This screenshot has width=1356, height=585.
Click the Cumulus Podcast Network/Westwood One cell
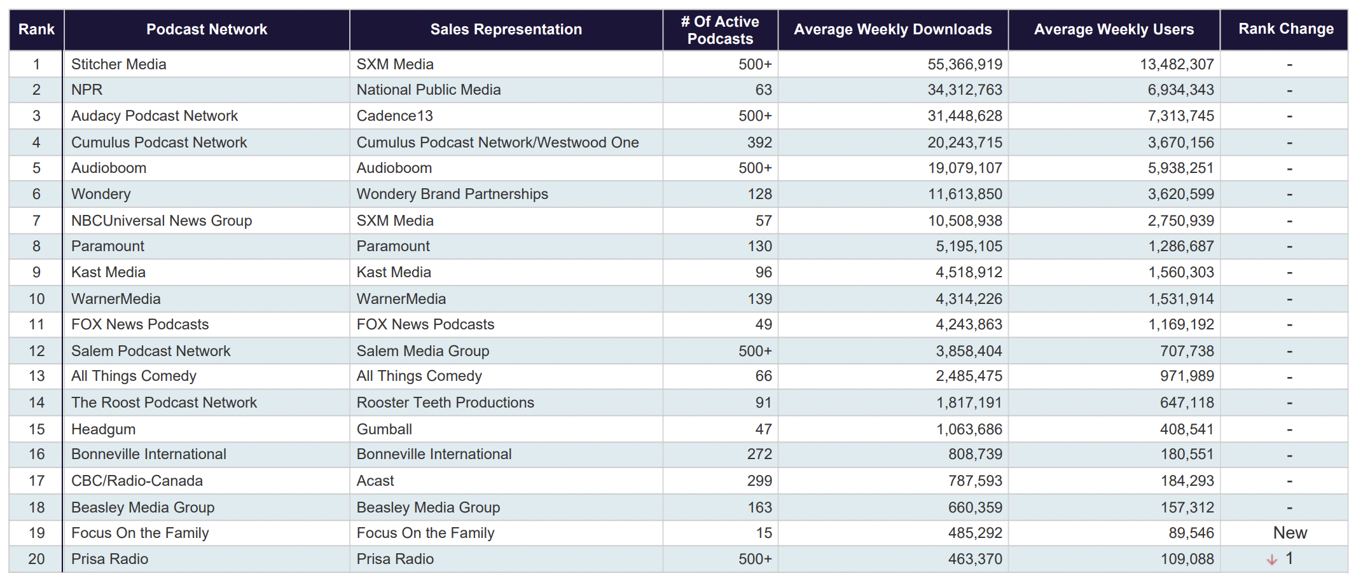point(497,142)
